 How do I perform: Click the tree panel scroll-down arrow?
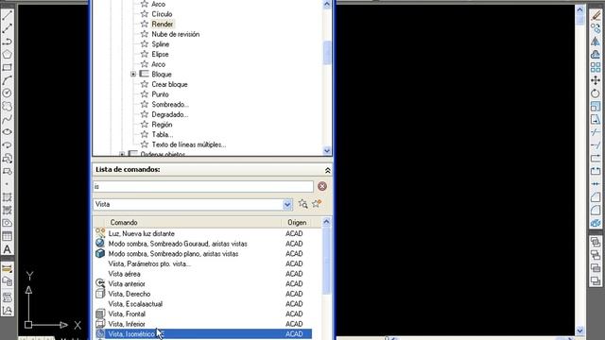click(327, 151)
